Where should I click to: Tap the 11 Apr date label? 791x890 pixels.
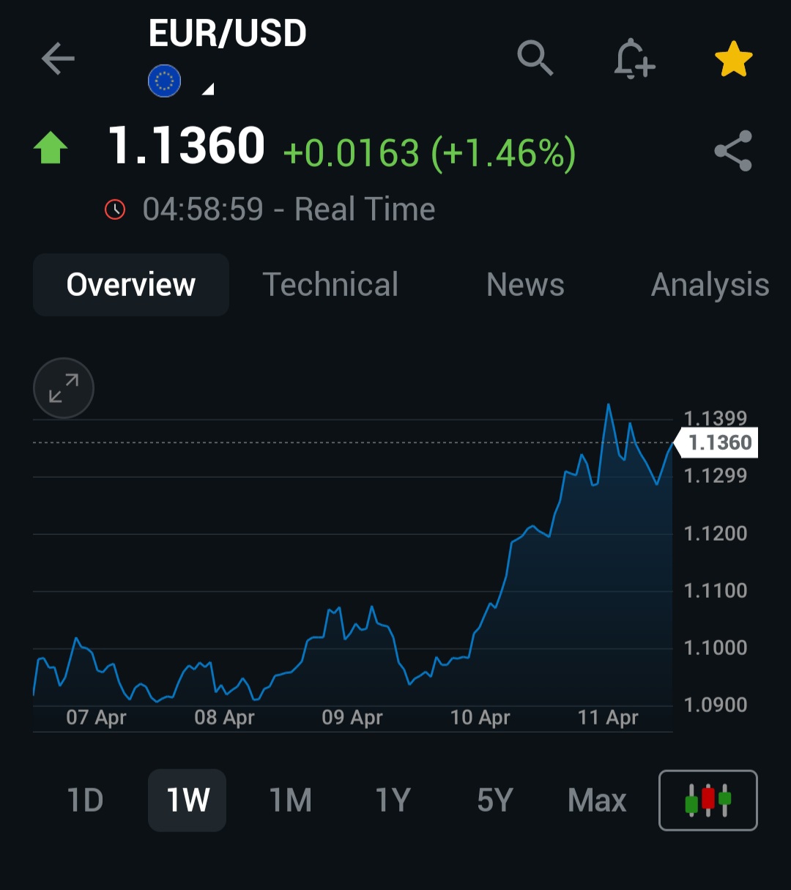(608, 718)
